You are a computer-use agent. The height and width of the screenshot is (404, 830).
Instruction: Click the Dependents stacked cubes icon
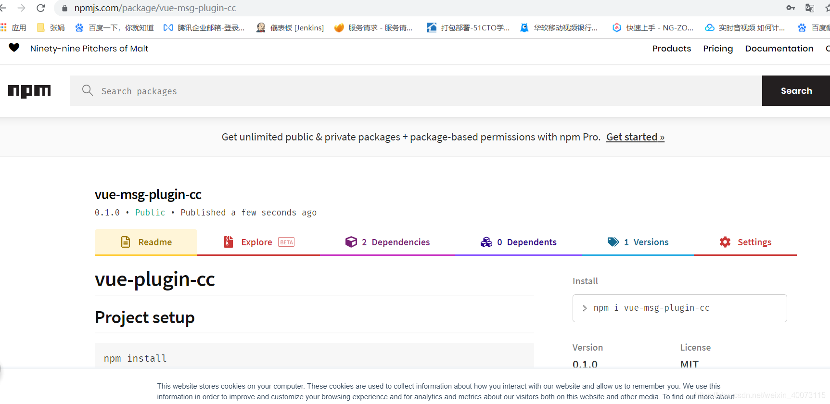point(486,242)
